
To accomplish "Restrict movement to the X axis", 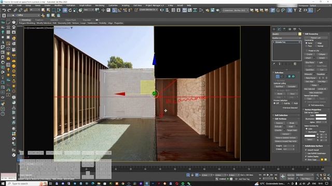I will [289, 10].
